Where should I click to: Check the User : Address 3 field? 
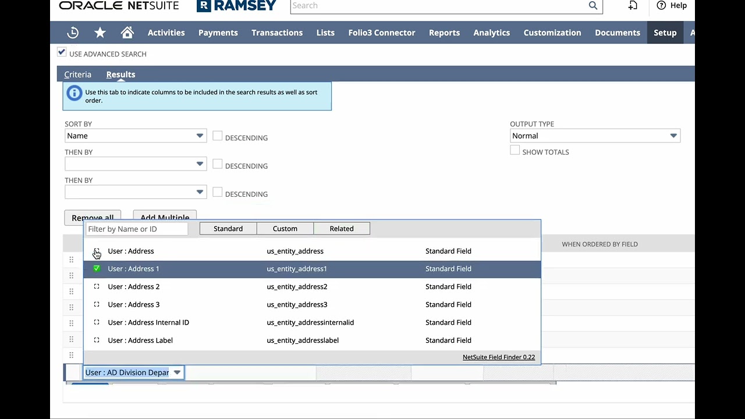[97, 304]
